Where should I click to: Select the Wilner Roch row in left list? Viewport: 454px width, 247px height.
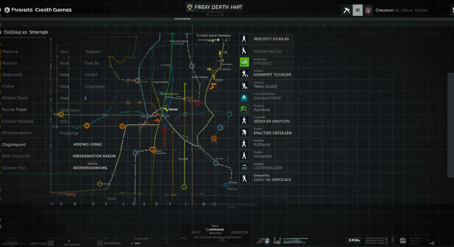(15, 98)
